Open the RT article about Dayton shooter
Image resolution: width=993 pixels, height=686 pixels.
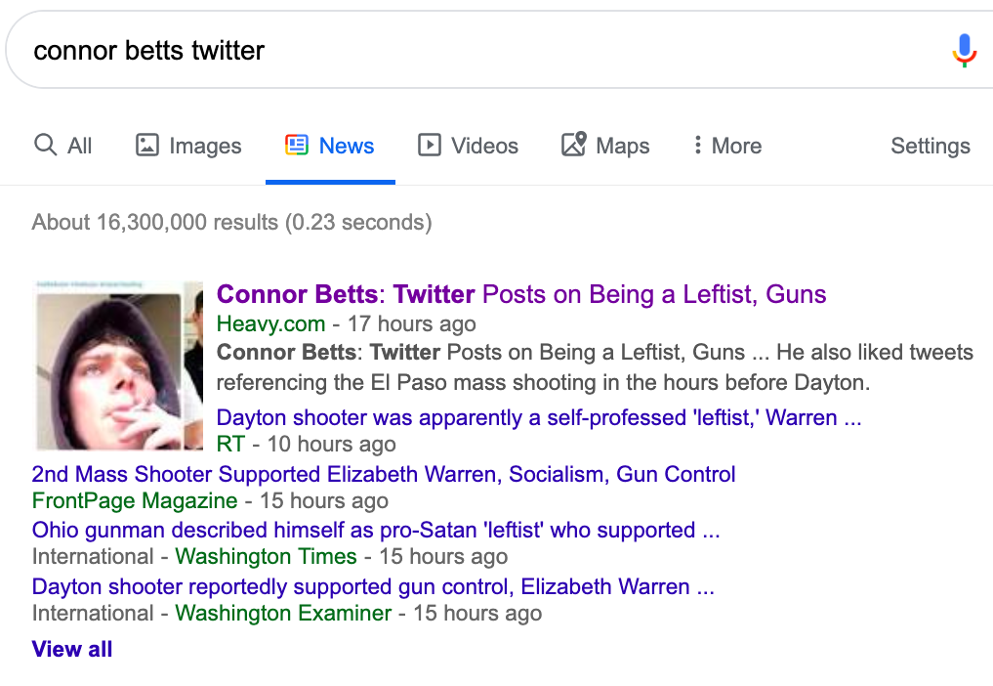pyautogui.click(x=538, y=418)
